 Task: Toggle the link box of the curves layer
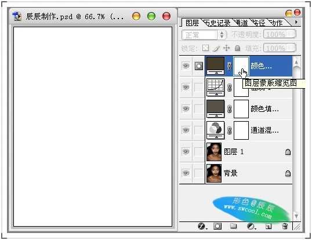pos(198,88)
